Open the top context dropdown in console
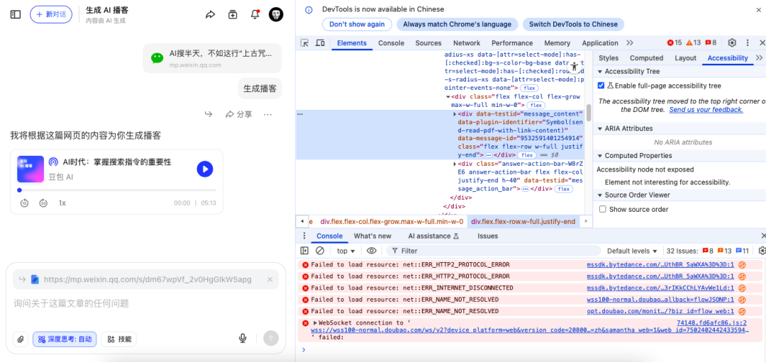This screenshot has height=362, width=766. (346, 251)
